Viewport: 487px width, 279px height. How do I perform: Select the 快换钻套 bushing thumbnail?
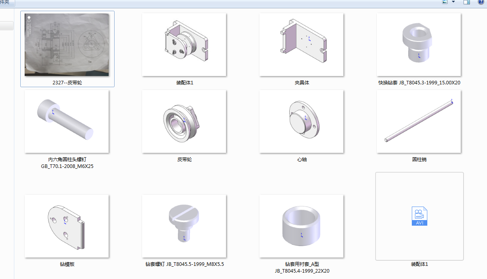click(x=419, y=45)
